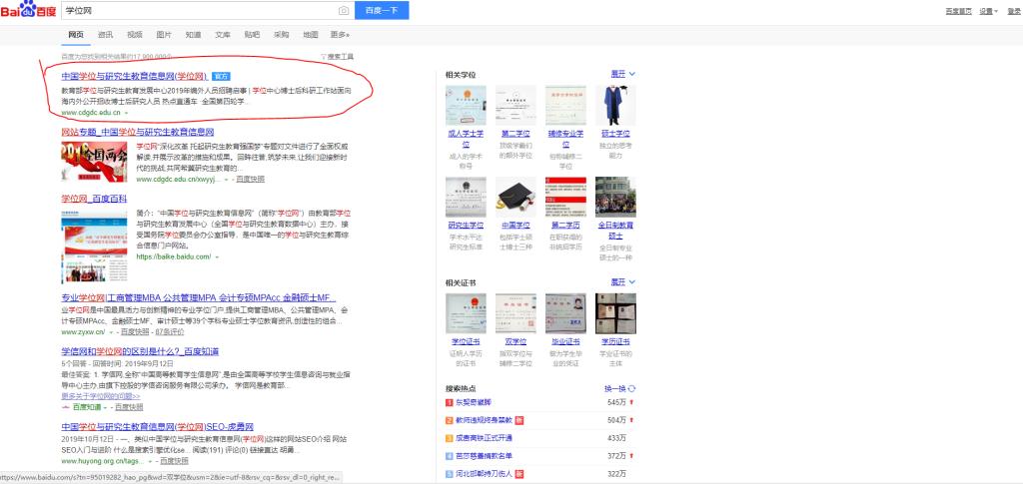Click the Baidu logo

(x=28, y=10)
